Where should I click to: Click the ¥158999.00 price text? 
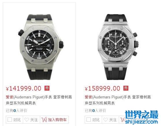pos(102,88)
